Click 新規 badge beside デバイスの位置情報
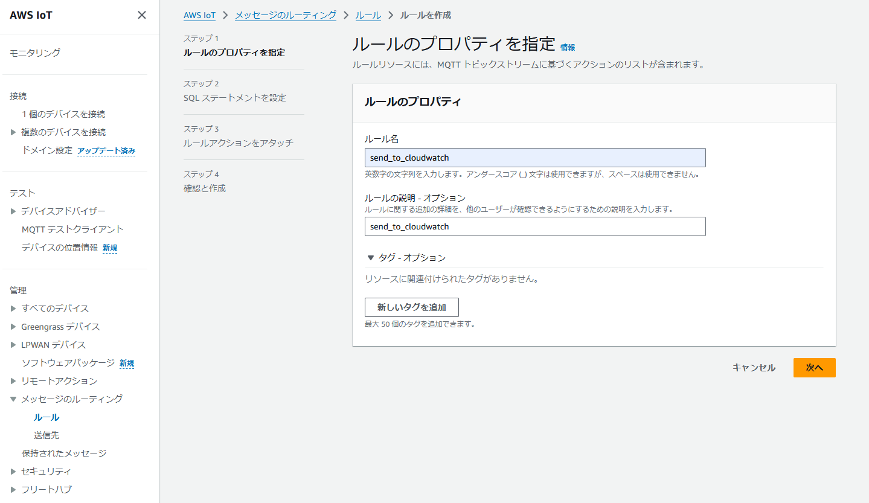Screen dimensions: 869x503 click(x=110, y=248)
